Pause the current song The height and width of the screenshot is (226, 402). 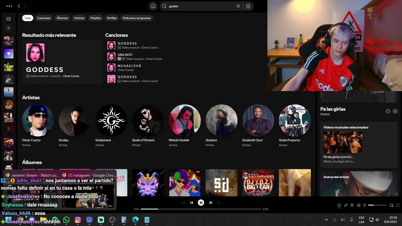click(x=201, y=203)
